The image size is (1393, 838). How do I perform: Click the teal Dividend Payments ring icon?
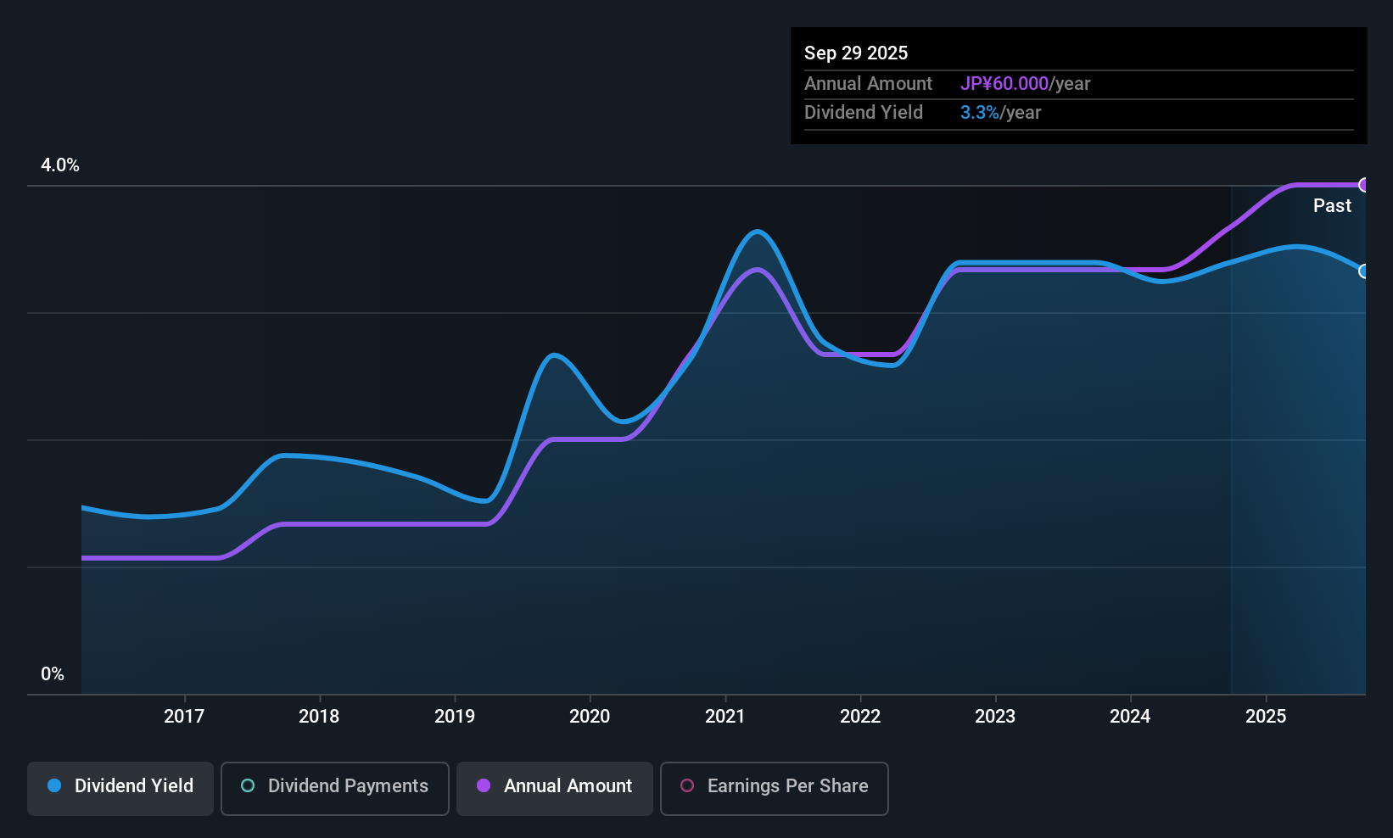(x=247, y=786)
